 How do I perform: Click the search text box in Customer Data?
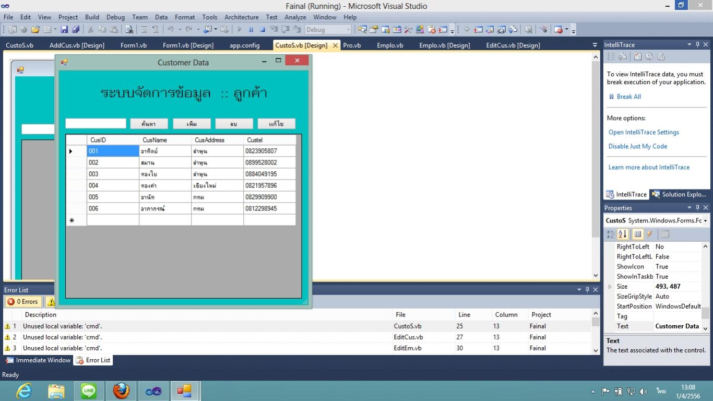coord(96,124)
